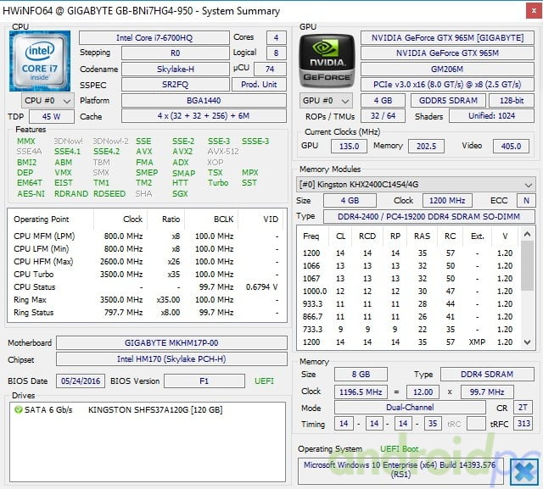Click the Shaders Unified: 1024 field

click(492, 116)
